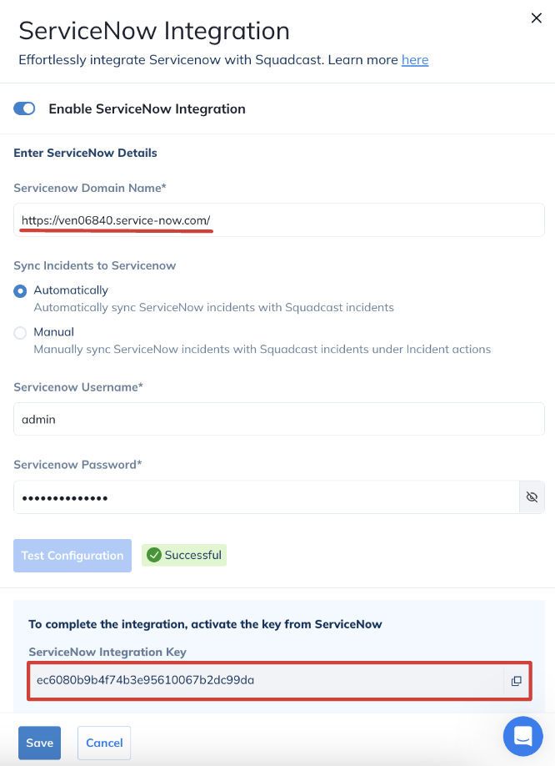This screenshot has height=766, width=555.
Task: Open the chat support widget
Action: click(523, 736)
